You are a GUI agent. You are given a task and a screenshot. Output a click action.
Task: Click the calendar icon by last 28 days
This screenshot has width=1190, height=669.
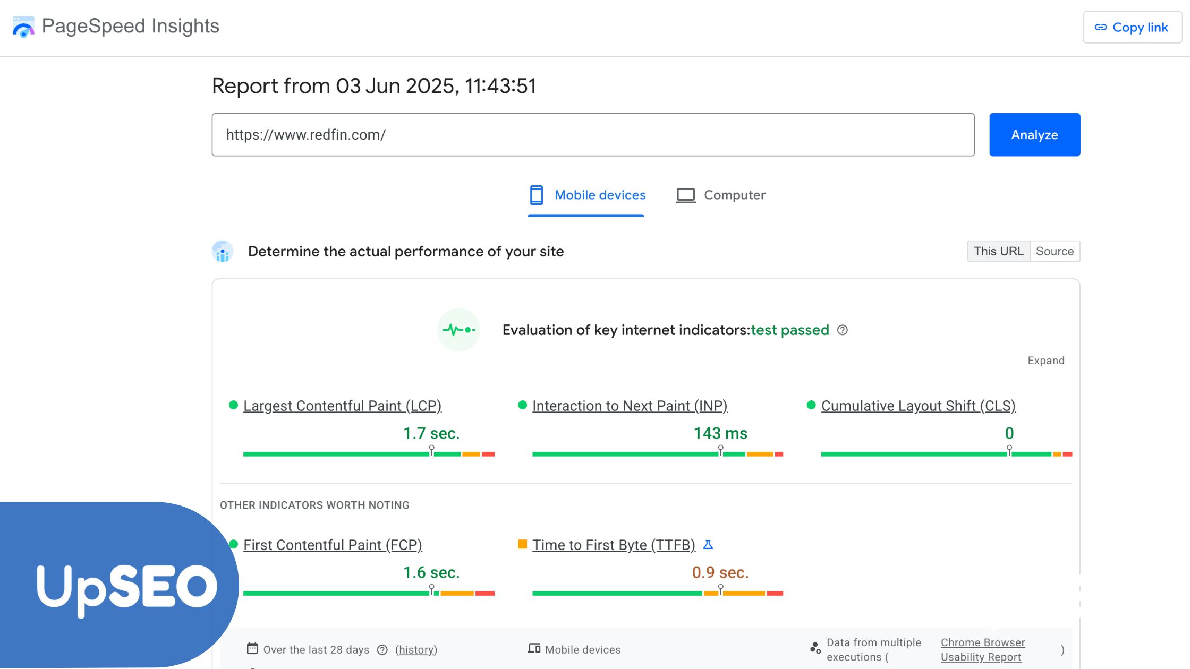point(252,648)
